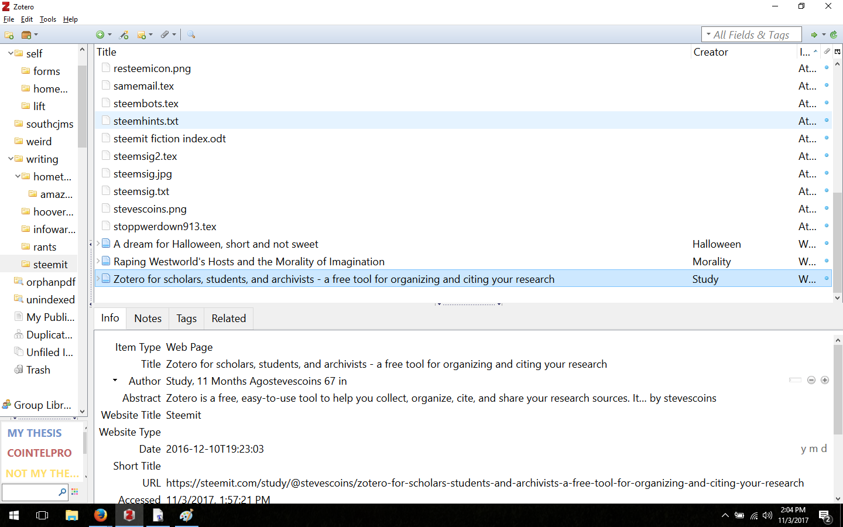Viewport: 843px width, 527px height.
Task: Filter by the COINTELPRO tag
Action: (39, 453)
